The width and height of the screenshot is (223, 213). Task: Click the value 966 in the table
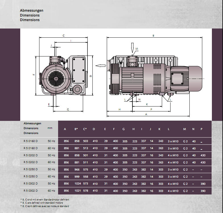(77, 170)
